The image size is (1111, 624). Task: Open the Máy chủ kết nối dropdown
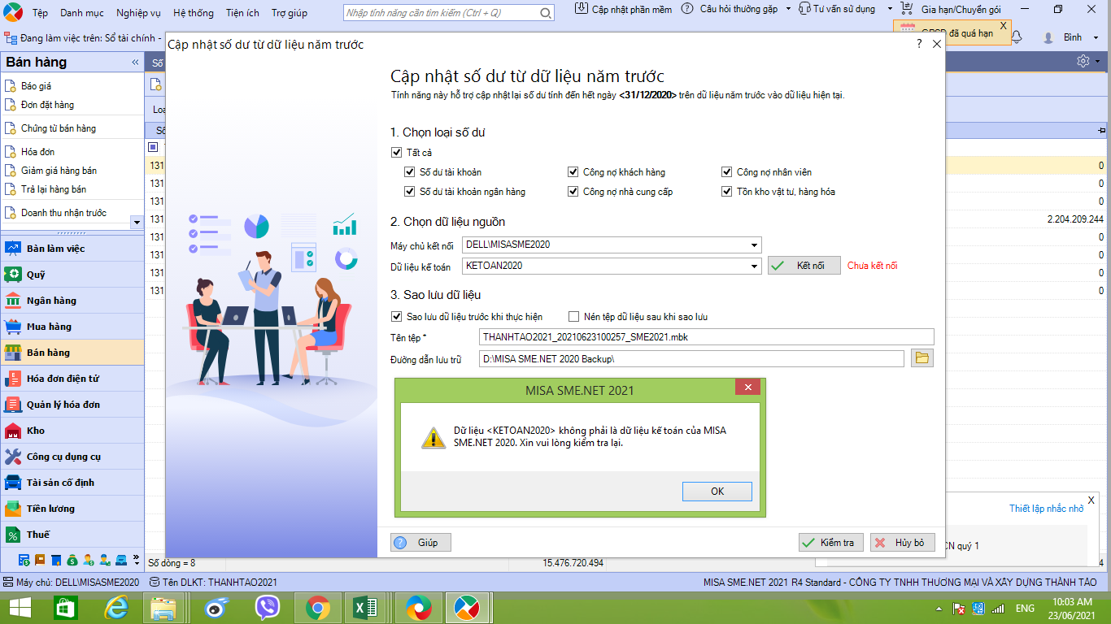pyautogui.click(x=756, y=245)
